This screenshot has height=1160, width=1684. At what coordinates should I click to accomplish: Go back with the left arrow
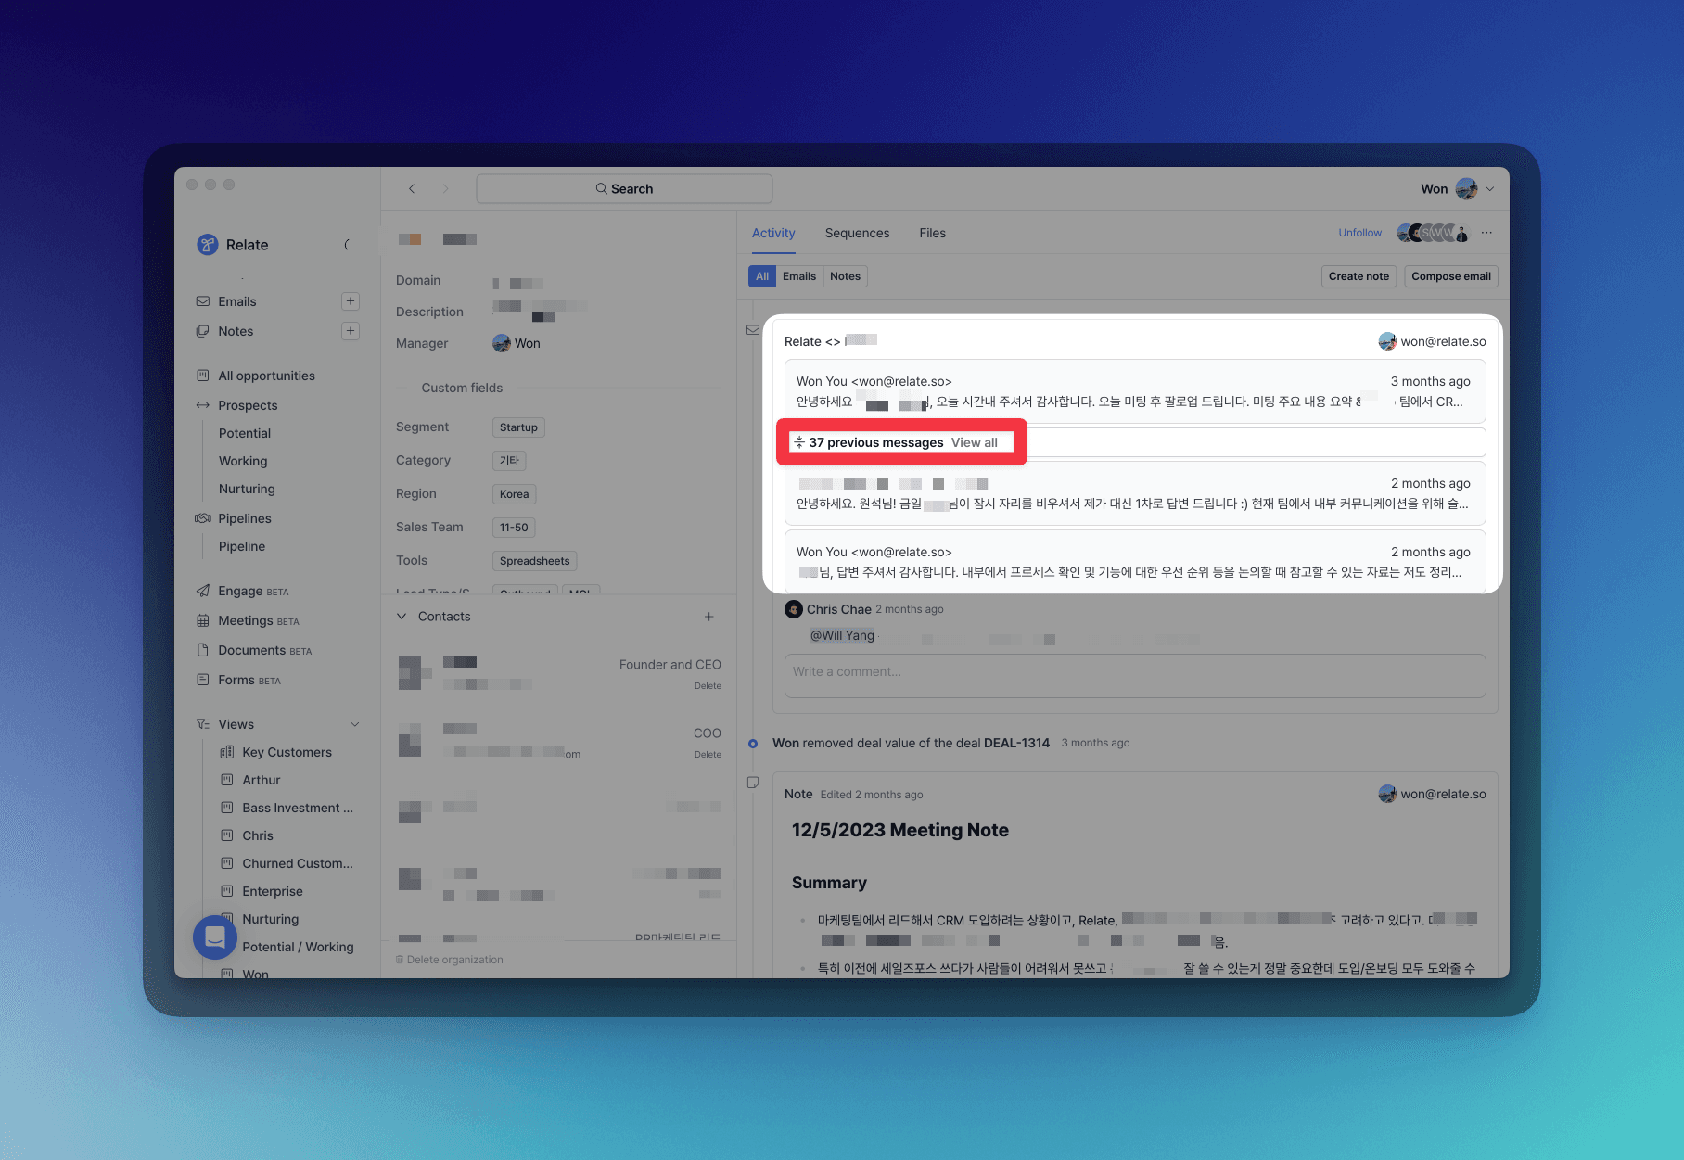click(412, 188)
